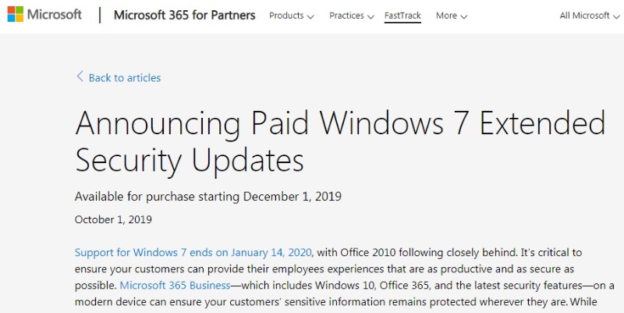The height and width of the screenshot is (313, 624).
Task: Click the October 1, 2019 publish date
Action: point(114,219)
